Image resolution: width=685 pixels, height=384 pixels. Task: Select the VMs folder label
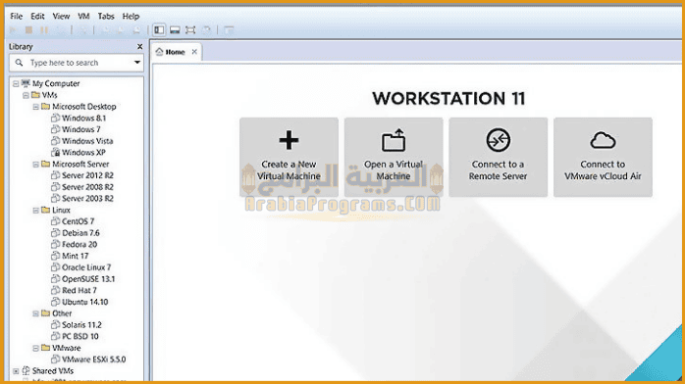[50, 95]
